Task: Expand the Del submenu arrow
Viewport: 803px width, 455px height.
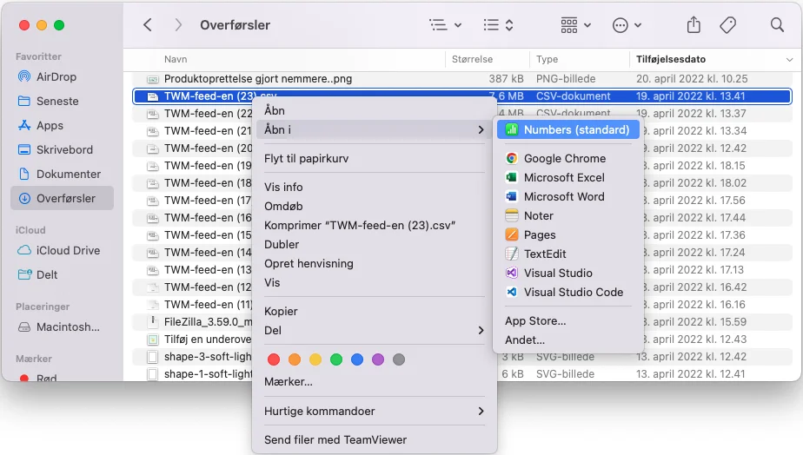Action: click(481, 330)
